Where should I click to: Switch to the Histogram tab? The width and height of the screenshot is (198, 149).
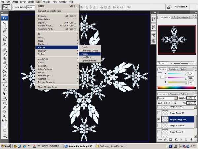pyautogui.click(x=183, y=17)
